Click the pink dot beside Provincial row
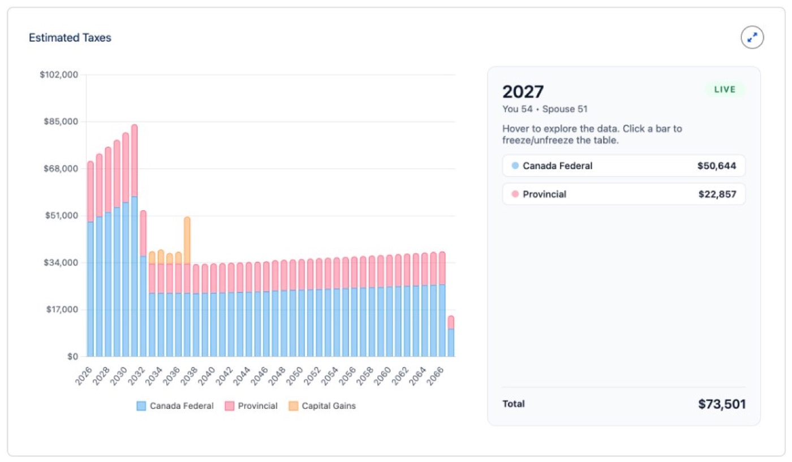This screenshot has height=462, width=792. click(515, 194)
